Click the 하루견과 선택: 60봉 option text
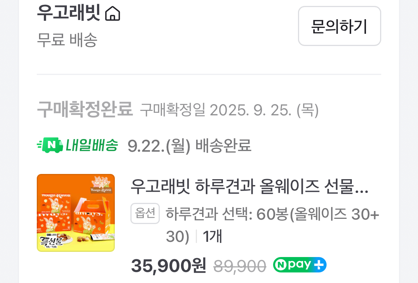The image size is (418, 283). point(272,225)
